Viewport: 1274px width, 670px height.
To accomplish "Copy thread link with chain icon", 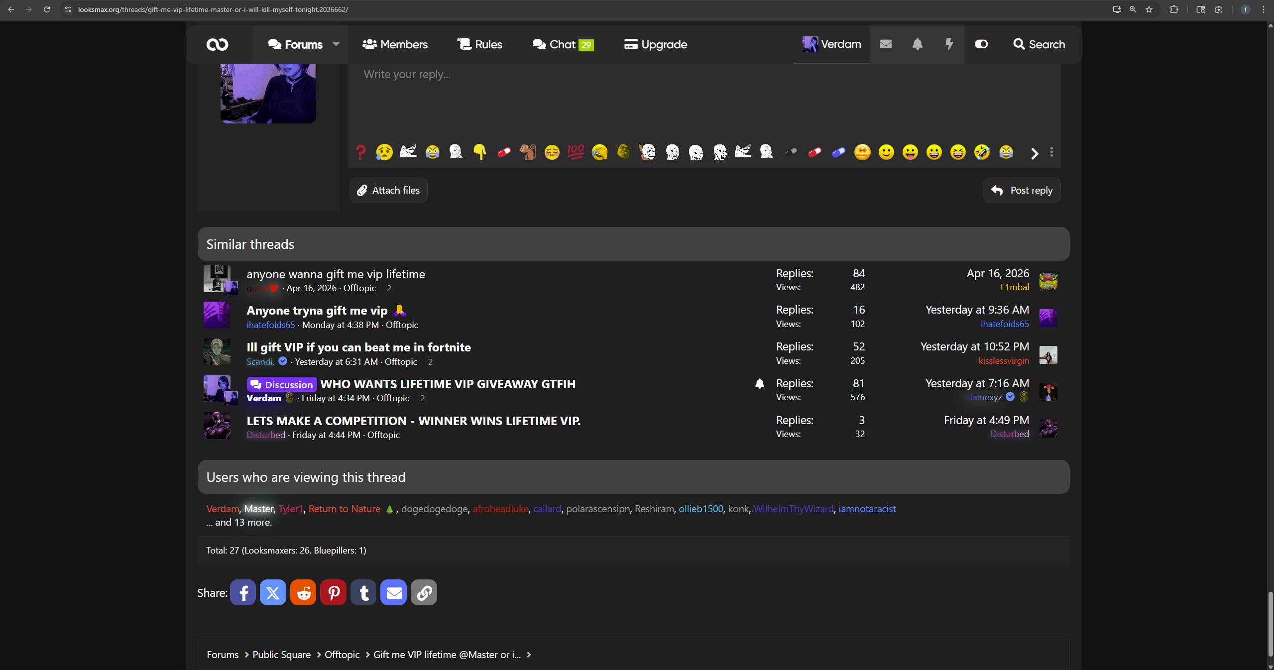I will click(424, 592).
